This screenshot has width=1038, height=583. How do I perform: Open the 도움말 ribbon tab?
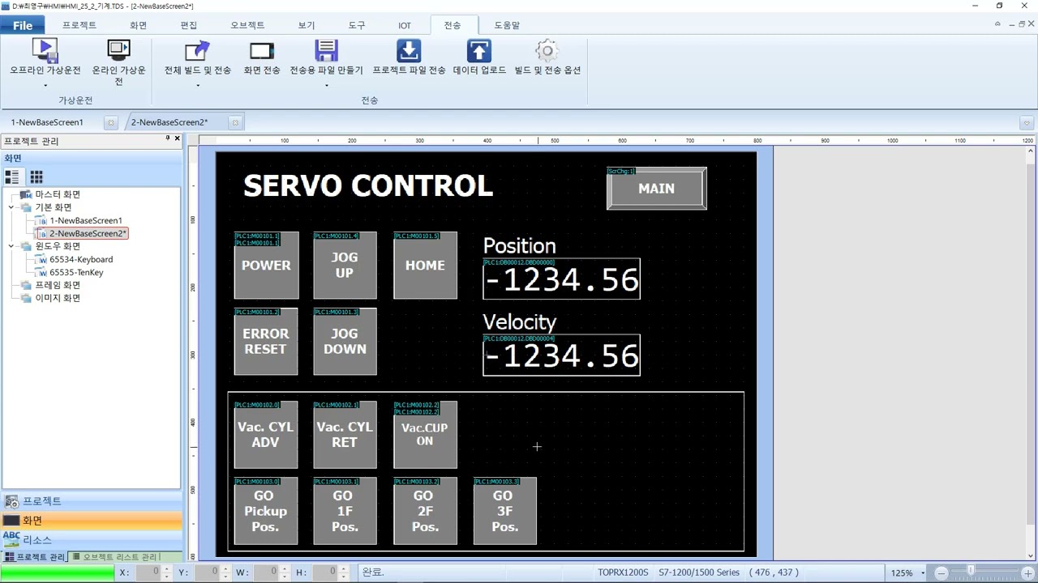(x=507, y=25)
